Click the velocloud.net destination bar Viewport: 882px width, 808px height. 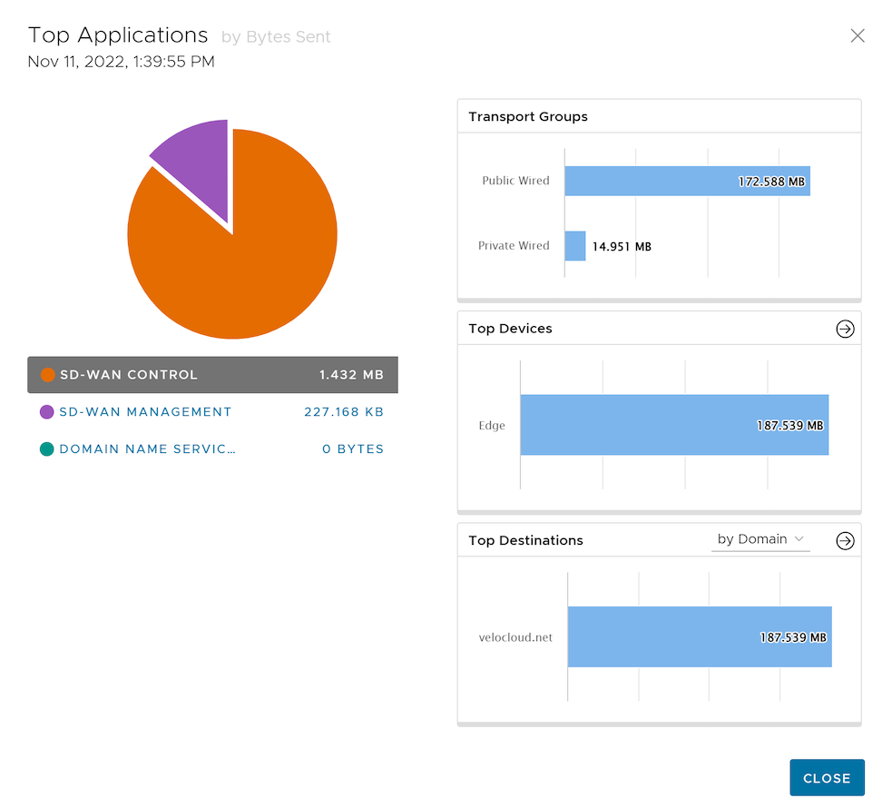pos(699,636)
